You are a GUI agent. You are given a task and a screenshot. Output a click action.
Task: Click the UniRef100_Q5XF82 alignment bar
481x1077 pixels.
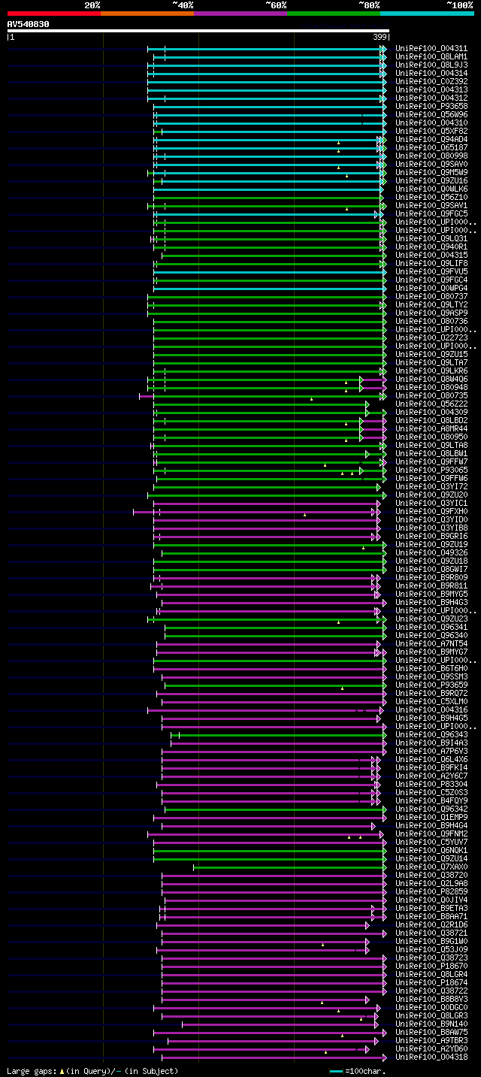click(270, 132)
